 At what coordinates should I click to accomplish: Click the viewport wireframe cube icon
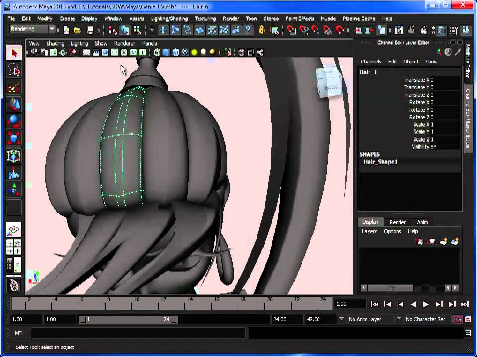157,52
